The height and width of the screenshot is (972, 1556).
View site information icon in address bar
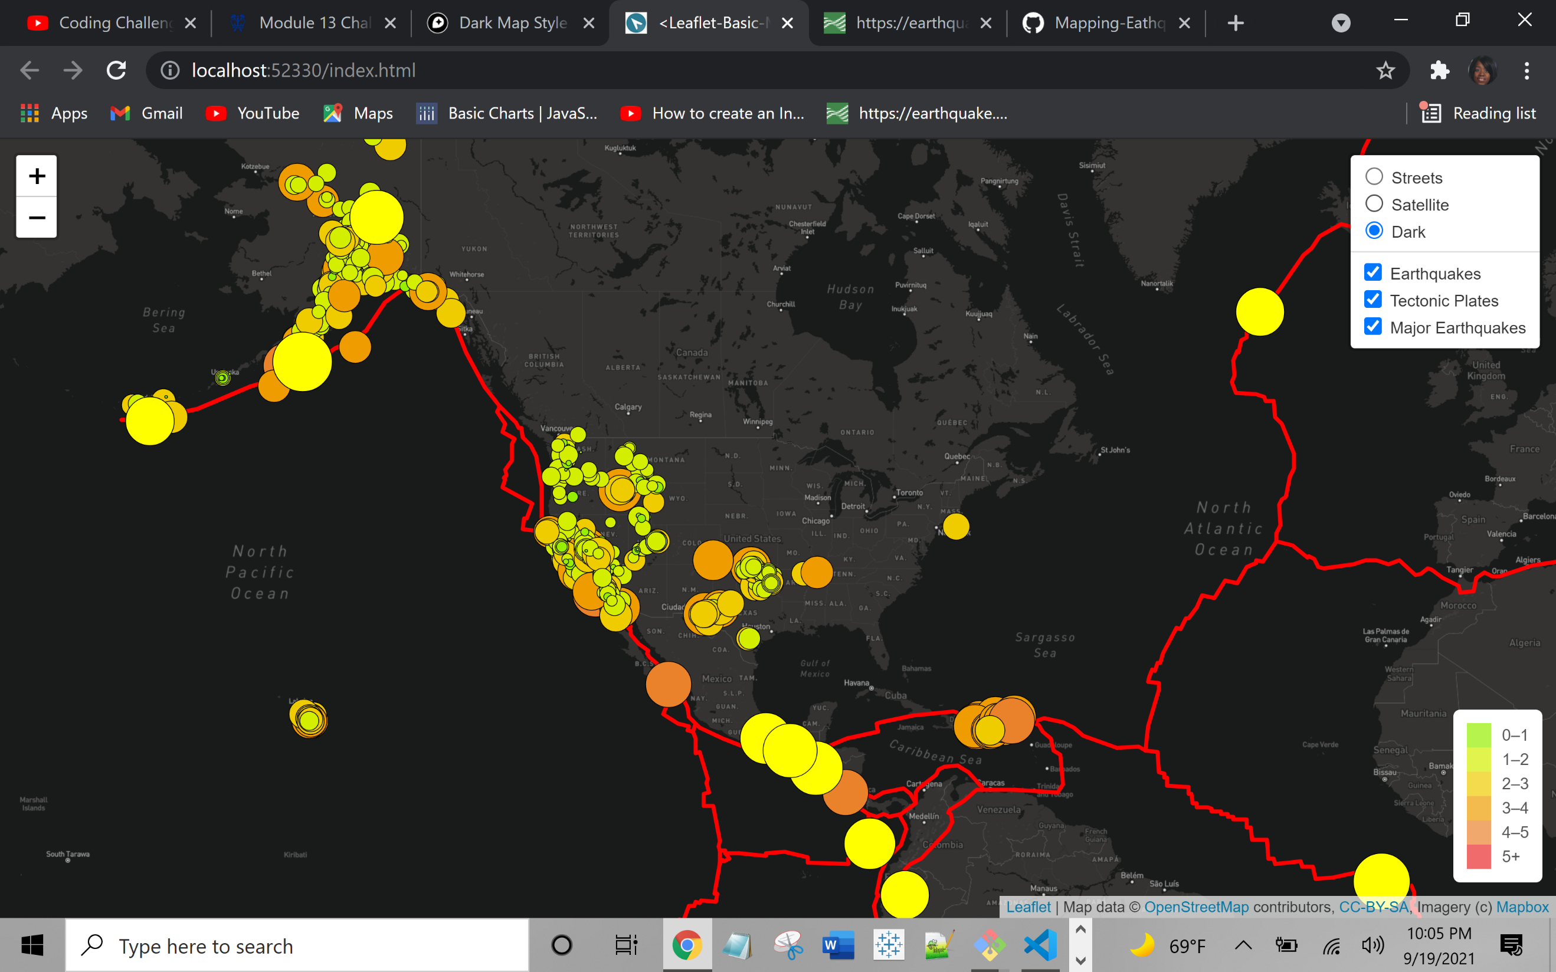pyautogui.click(x=170, y=70)
